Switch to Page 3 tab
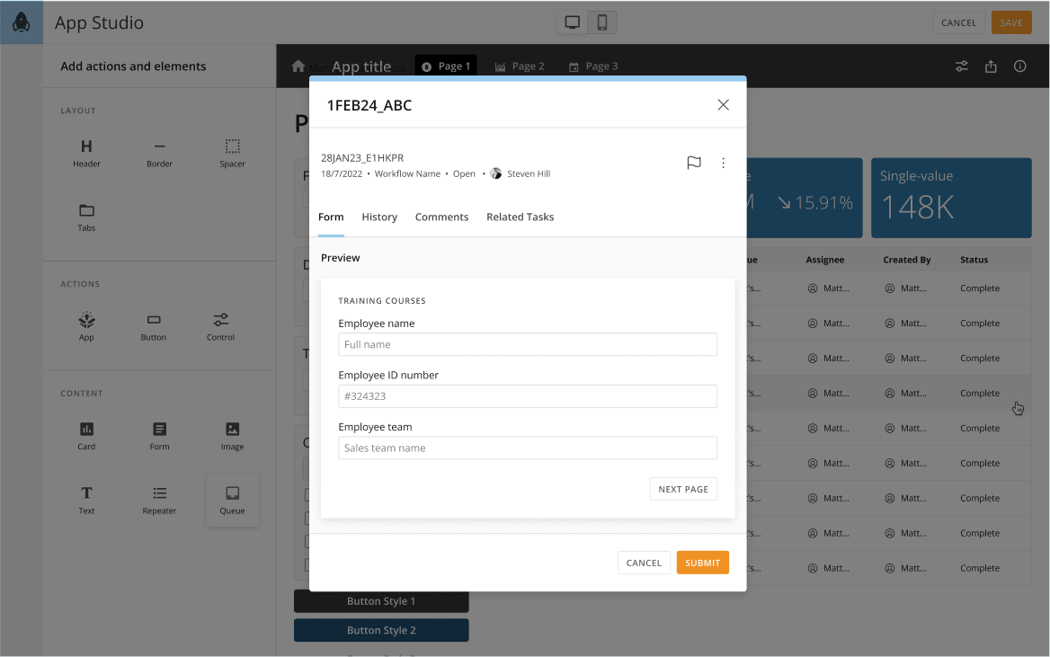 (593, 66)
